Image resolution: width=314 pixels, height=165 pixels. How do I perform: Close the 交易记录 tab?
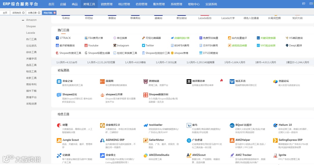click(x=39, y=13)
